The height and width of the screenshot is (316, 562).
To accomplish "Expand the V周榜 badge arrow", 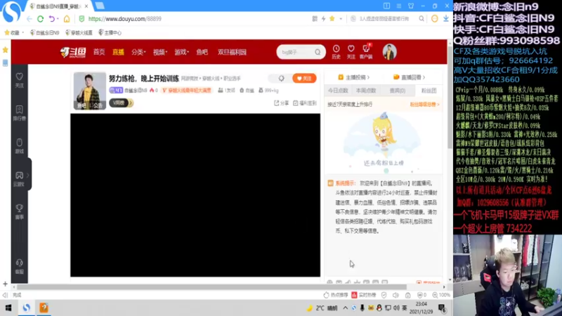I will click(x=131, y=103).
